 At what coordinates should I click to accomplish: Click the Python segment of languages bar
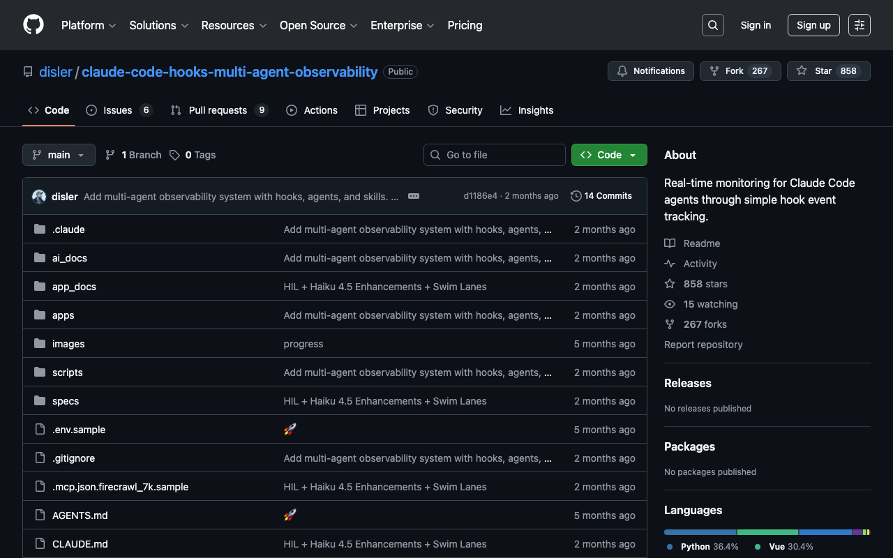click(x=700, y=532)
